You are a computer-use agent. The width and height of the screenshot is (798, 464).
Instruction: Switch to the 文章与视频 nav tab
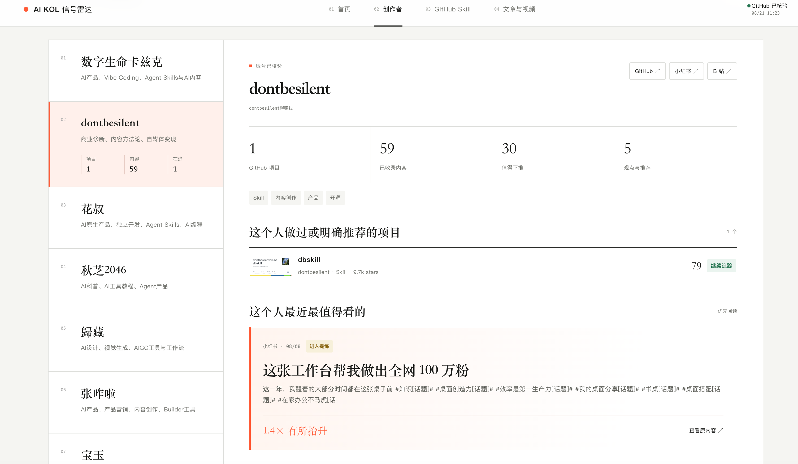pos(515,10)
